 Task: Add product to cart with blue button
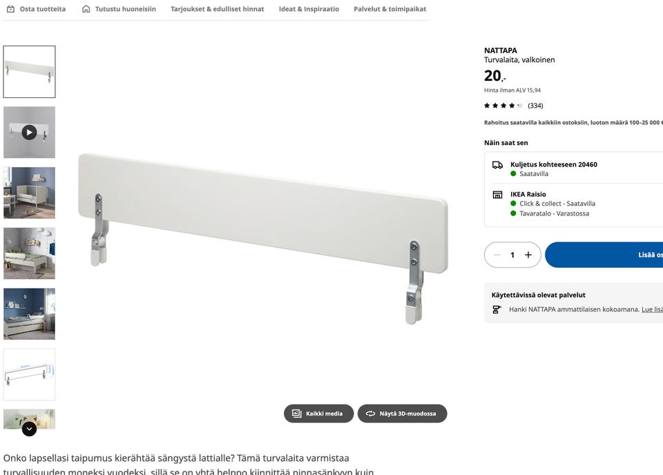(604, 255)
